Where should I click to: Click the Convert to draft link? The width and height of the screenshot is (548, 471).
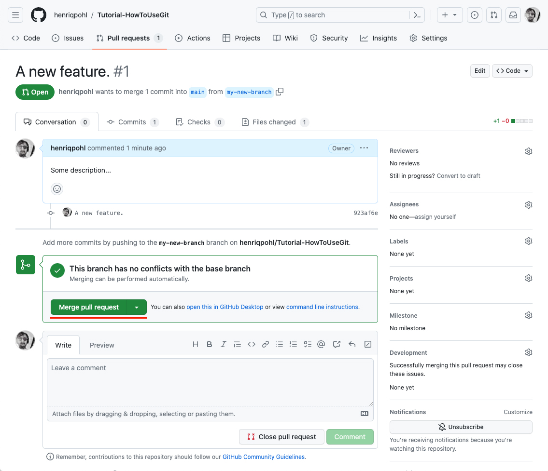[458, 176]
